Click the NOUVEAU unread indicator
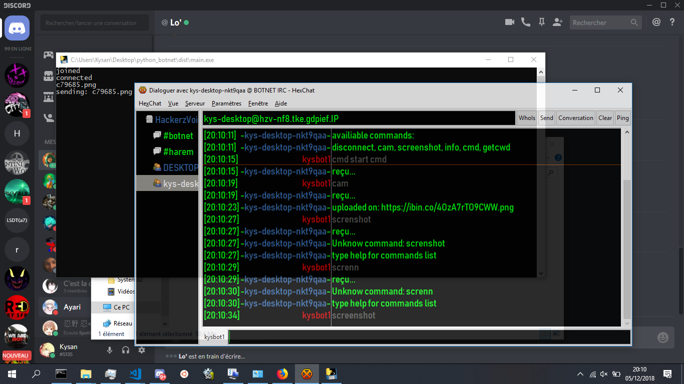 pos(17,355)
